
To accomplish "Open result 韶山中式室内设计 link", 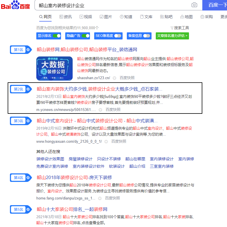I will click(x=97, y=121).
